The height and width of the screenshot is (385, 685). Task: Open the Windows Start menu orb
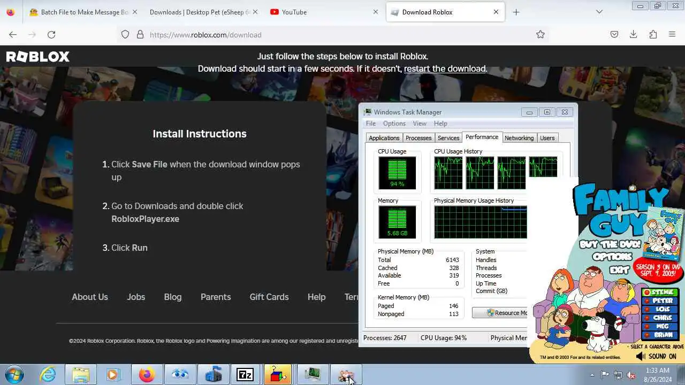tap(14, 374)
